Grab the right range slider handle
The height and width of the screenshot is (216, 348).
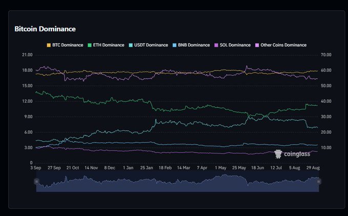pyautogui.click(x=319, y=182)
